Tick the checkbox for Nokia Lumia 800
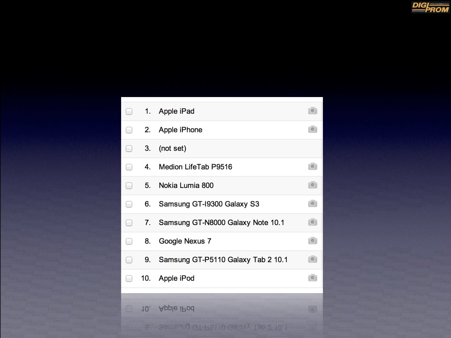The image size is (451, 338). [x=129, y=186]
